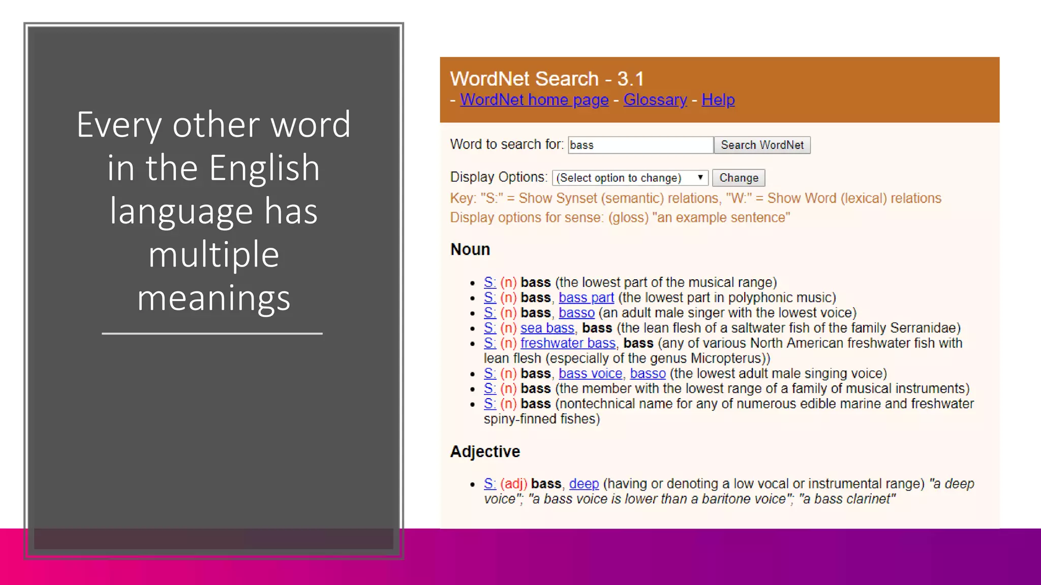Click the S: link for the adjective sense
Viewport: 1041px width, 585px height.
(x=489, y=484)
